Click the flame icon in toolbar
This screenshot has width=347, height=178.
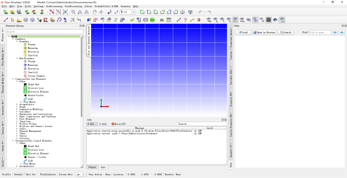[19, 20]
